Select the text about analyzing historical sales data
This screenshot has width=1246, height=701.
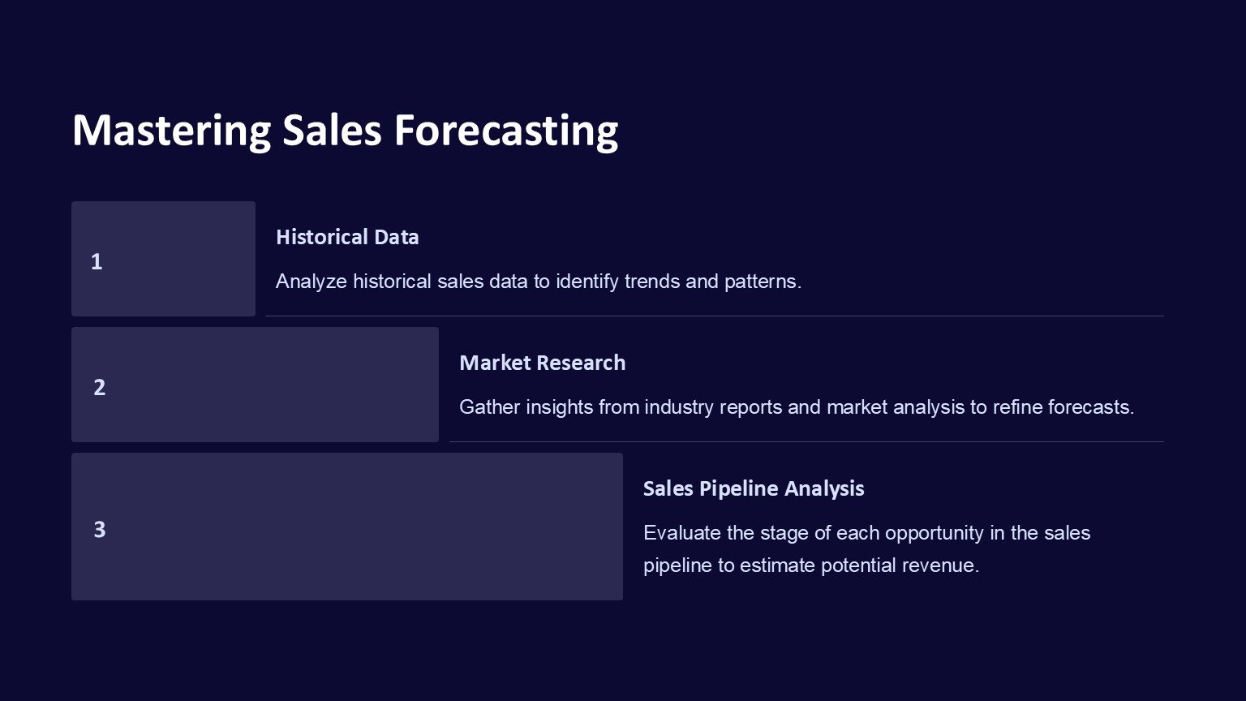click(538, 282)
